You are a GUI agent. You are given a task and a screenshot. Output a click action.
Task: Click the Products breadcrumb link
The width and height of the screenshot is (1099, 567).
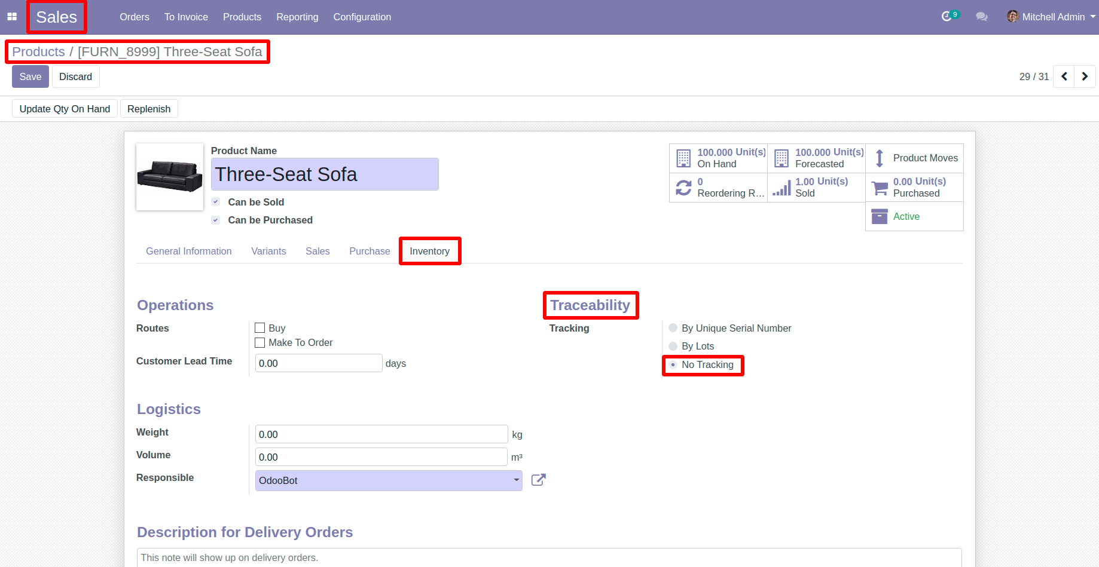(38, 51)
